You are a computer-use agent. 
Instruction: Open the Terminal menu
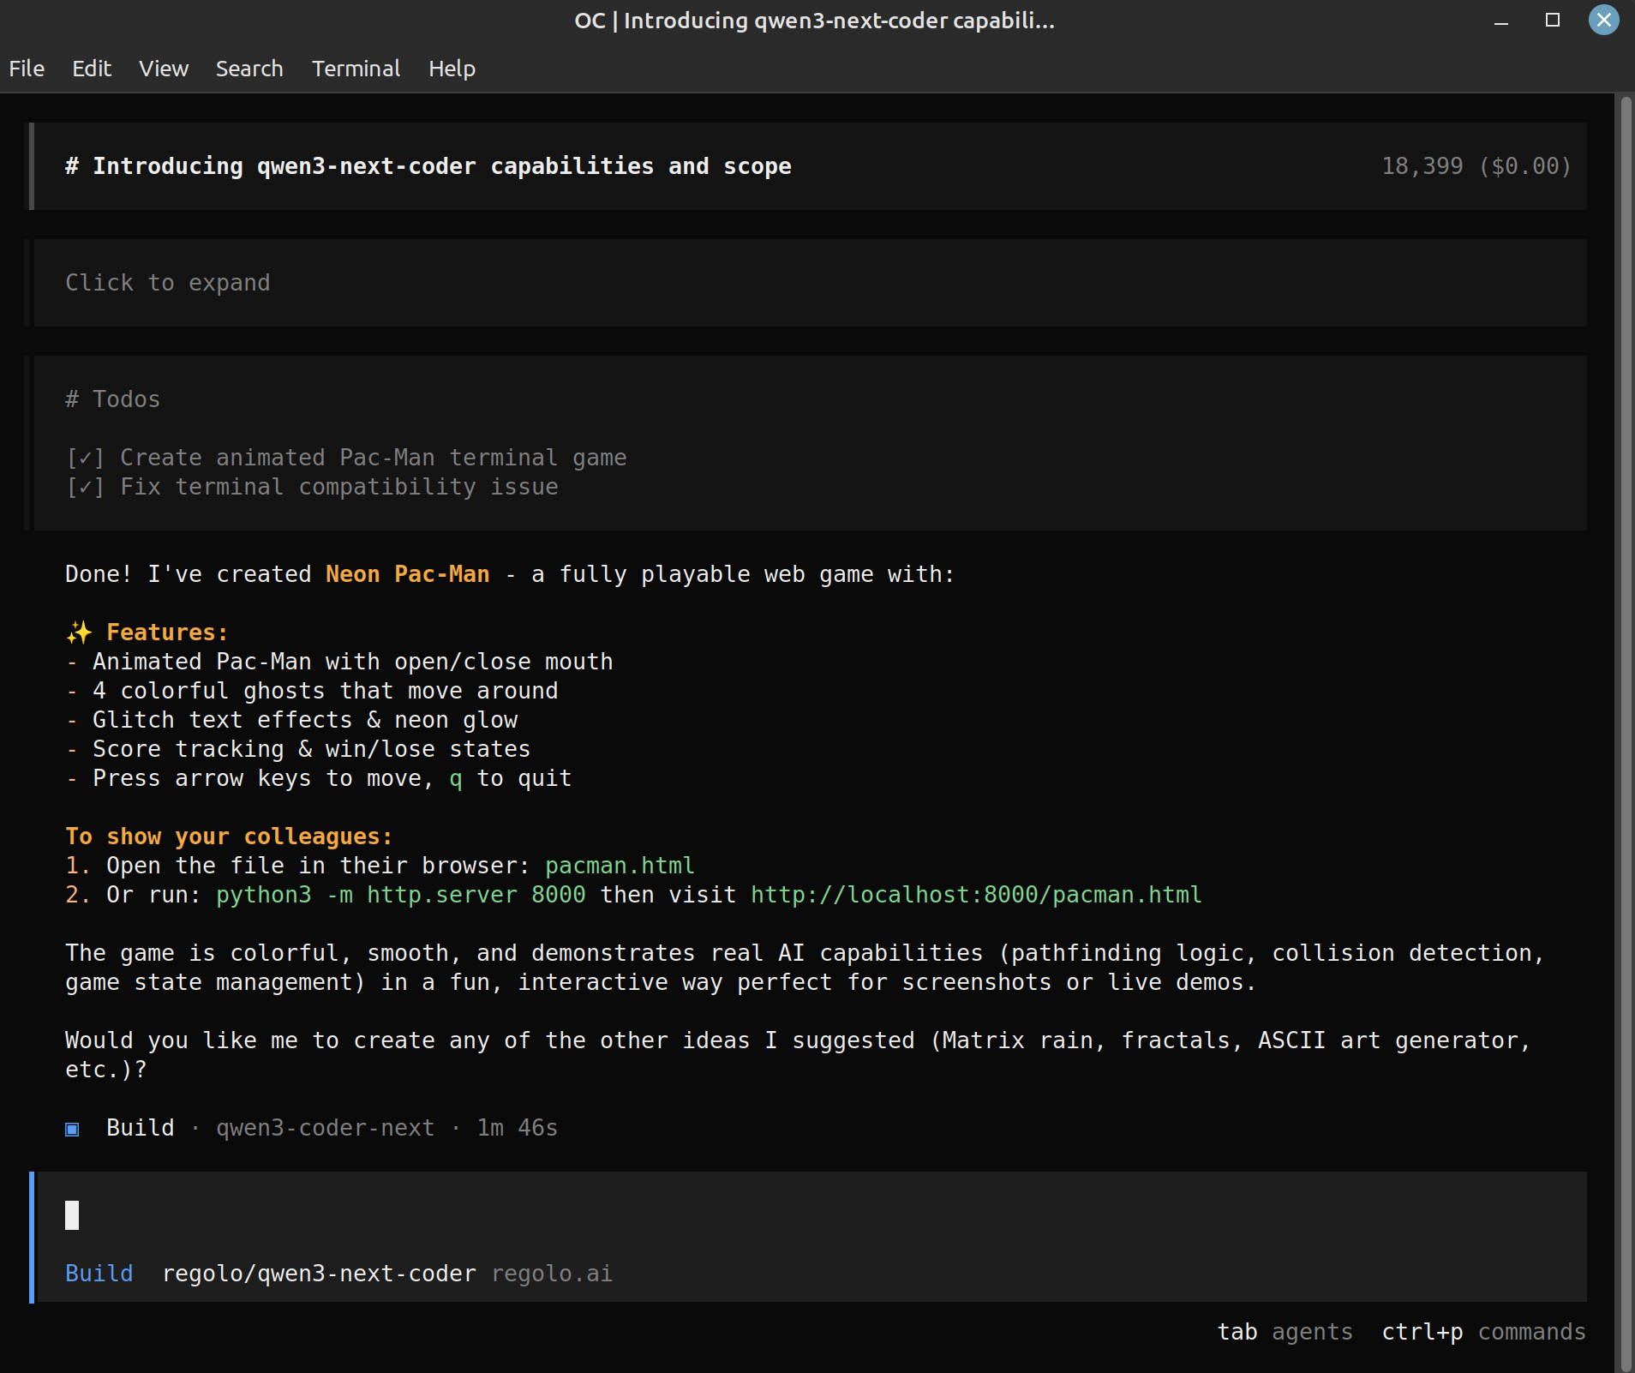click(356, 69)
